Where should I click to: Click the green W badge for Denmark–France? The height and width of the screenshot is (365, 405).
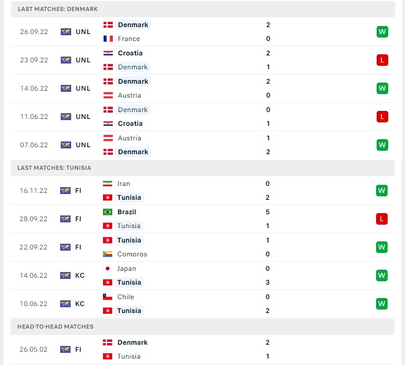click(x=382, y=32)
